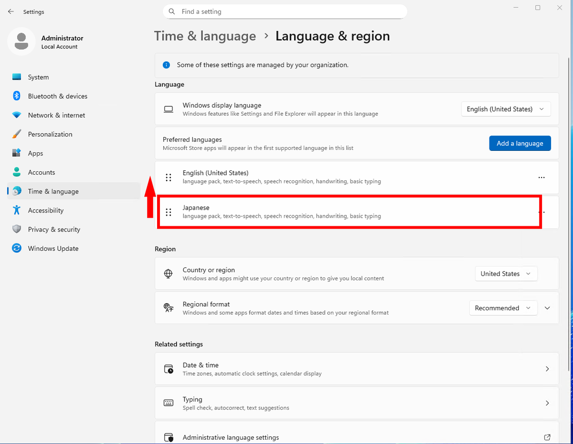Click drag handle for English (United States)
The height and width of the screenshot is (444, 573).
click(168, 178)
